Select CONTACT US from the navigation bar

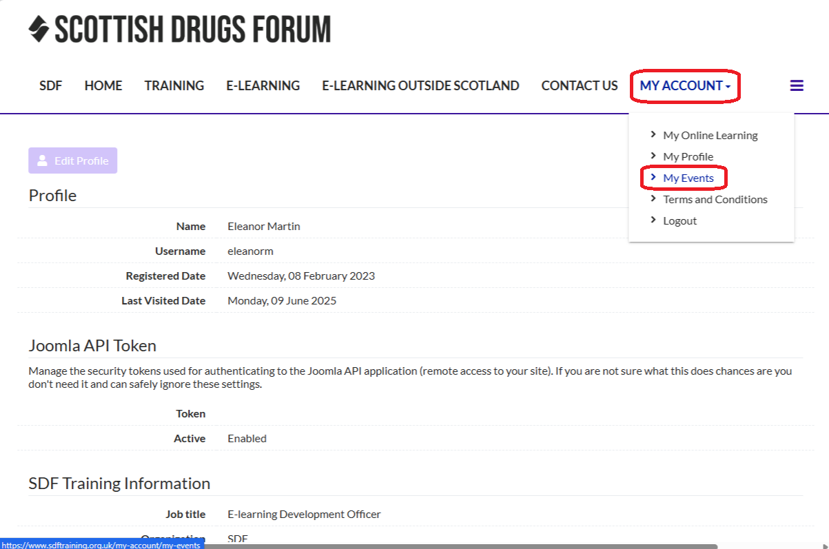click(x=579, y=85)
